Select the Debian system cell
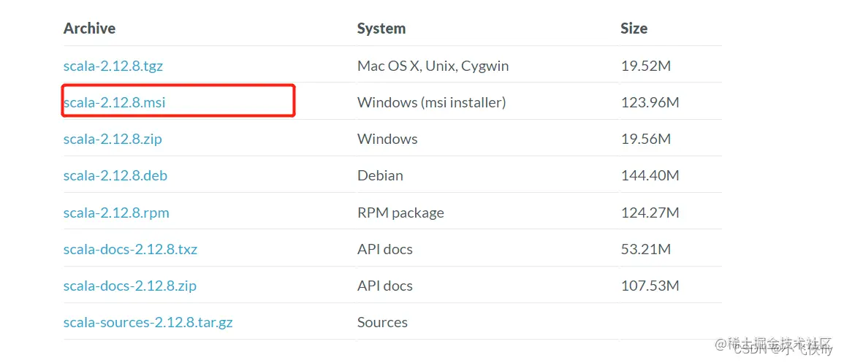844x363 pixels. (x=380, y=176)
